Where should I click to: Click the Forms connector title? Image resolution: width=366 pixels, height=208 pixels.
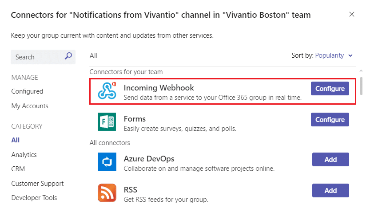[135, 119]
